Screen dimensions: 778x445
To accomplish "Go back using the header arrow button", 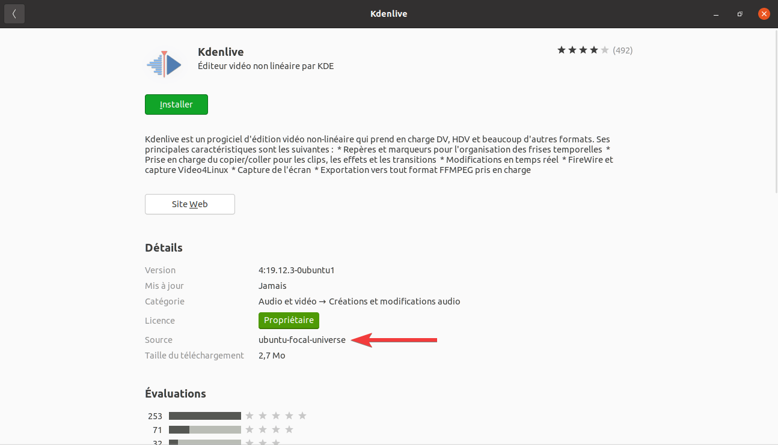I will (14, 14).
